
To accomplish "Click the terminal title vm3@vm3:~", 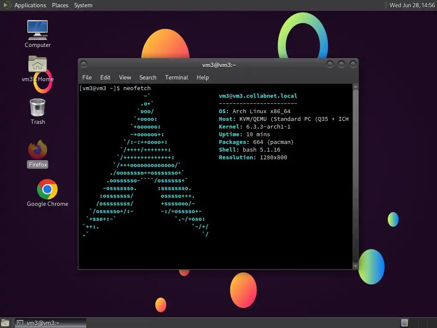I will tap(219, 65).
